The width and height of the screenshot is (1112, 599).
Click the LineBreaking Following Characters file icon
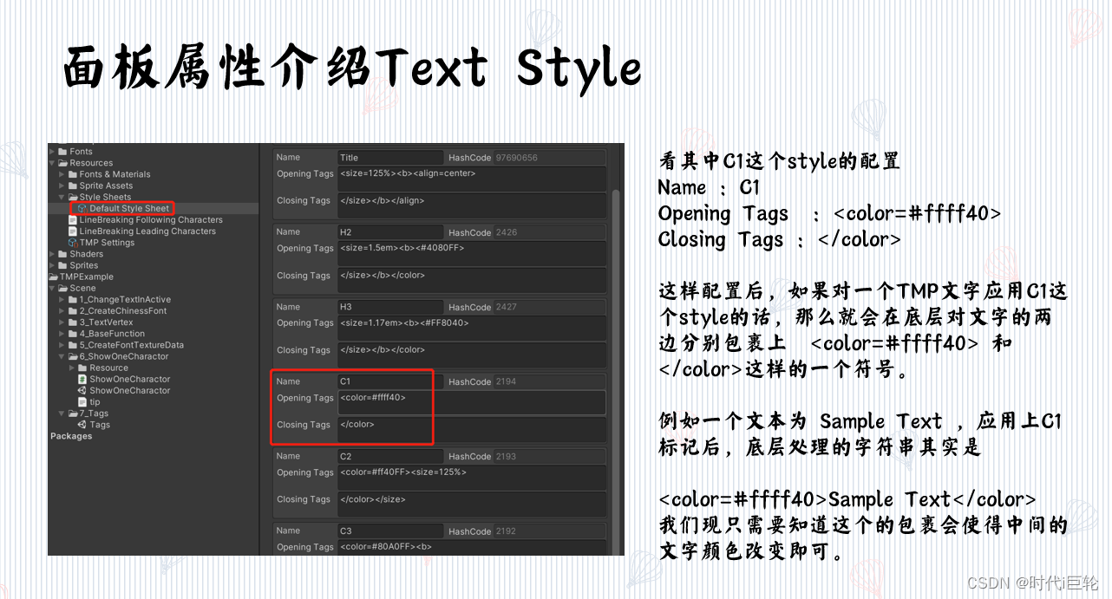[73, 220]
